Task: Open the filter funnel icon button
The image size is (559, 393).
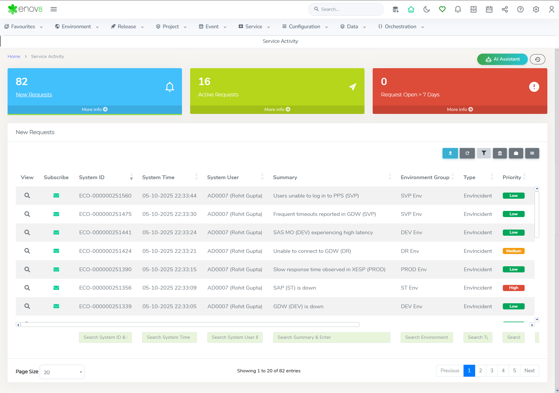Action: click(x=484, y=153)
